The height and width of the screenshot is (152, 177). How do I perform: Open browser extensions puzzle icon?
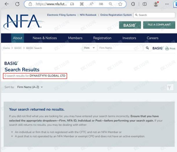(x=133, y=4)
